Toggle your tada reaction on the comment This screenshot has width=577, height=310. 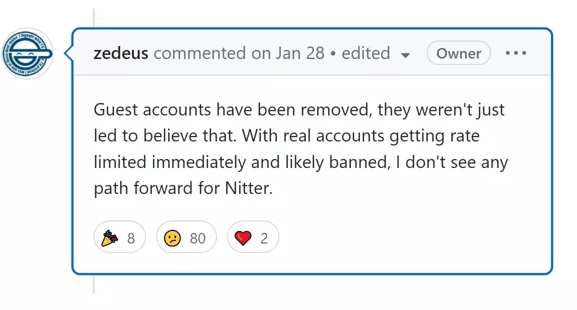[x=119, y=237]
